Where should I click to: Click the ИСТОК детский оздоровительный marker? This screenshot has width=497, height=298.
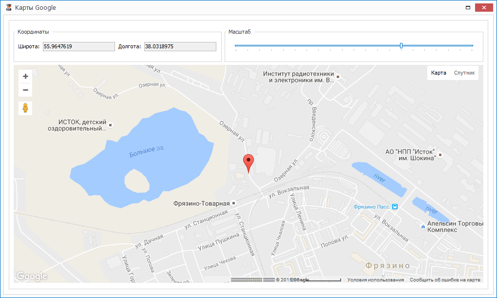(x=110, y=125)
